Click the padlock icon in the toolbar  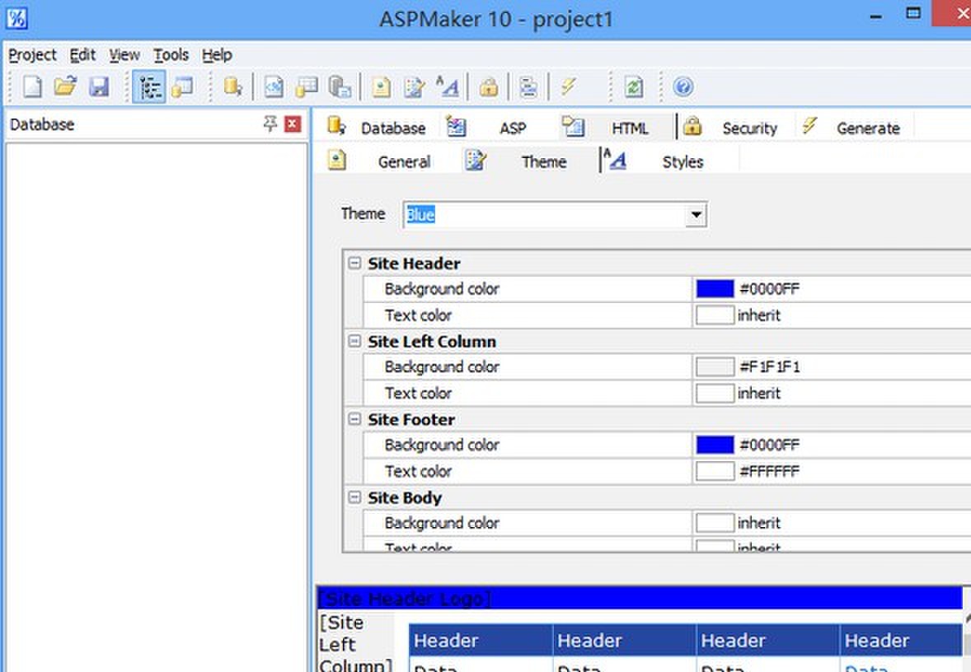[x=489, y=86]
